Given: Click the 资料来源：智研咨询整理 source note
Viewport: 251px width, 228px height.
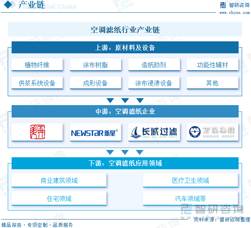Looking at the screenshot, I should [222, 219].
